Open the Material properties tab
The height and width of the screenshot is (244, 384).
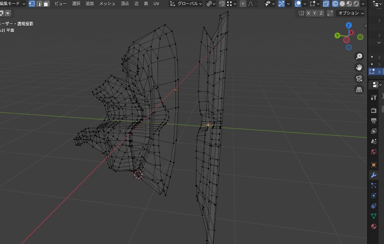click(x=373, y=226)
